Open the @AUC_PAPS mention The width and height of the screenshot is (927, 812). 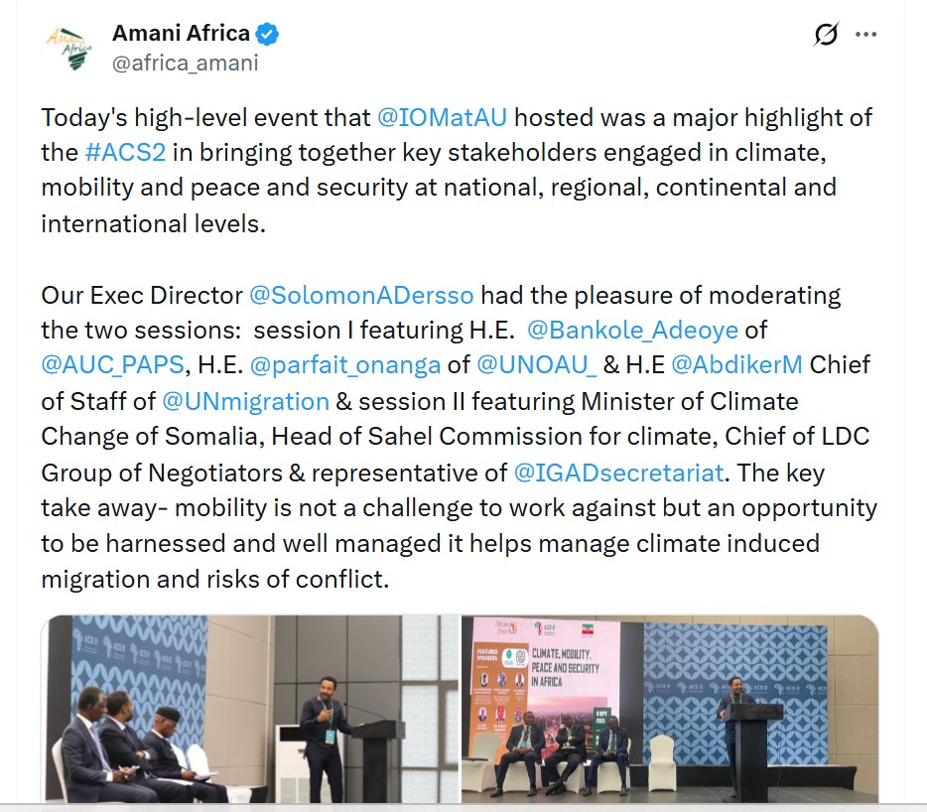pyautogui.click(x=113, y=365)
